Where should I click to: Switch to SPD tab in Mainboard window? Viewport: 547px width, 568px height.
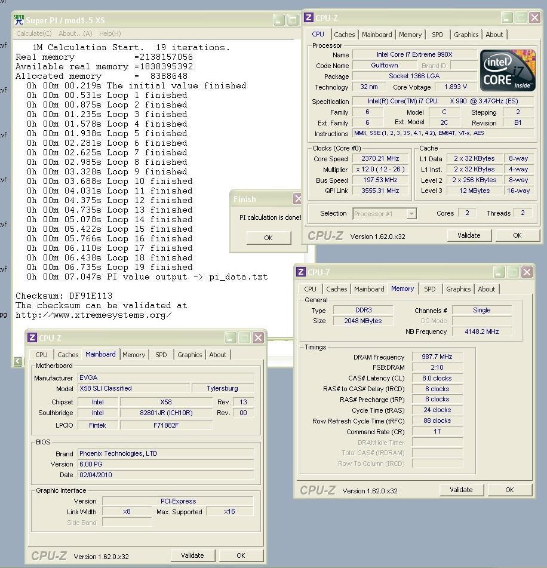[161, 355]
